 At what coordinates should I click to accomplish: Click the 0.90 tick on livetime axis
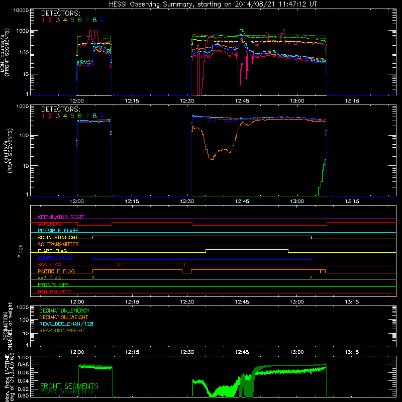tap(23, 395)
